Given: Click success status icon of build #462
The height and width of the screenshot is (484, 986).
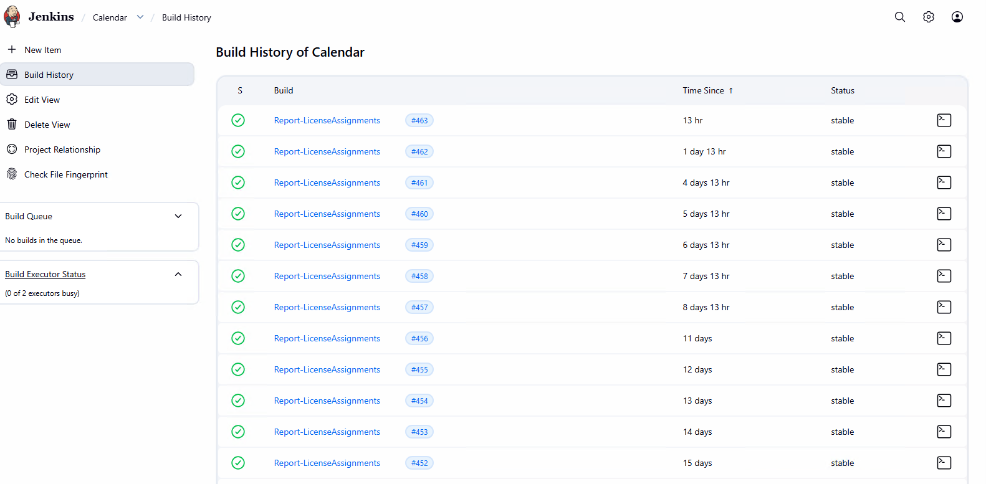Looking at the screenshot, I should tap(238, 151).
